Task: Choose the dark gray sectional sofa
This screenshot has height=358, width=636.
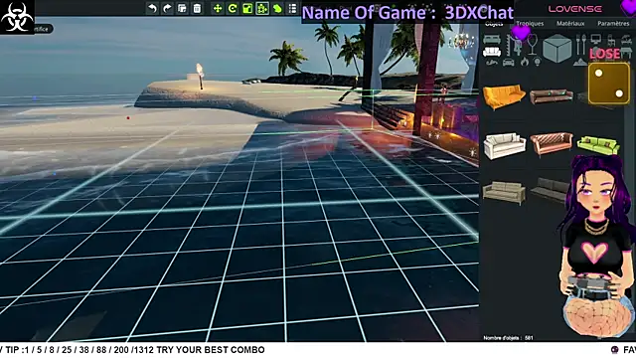Action: [551, 189]
